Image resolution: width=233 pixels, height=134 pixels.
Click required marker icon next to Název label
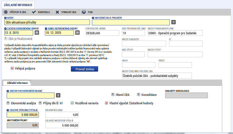pos(5,18)
